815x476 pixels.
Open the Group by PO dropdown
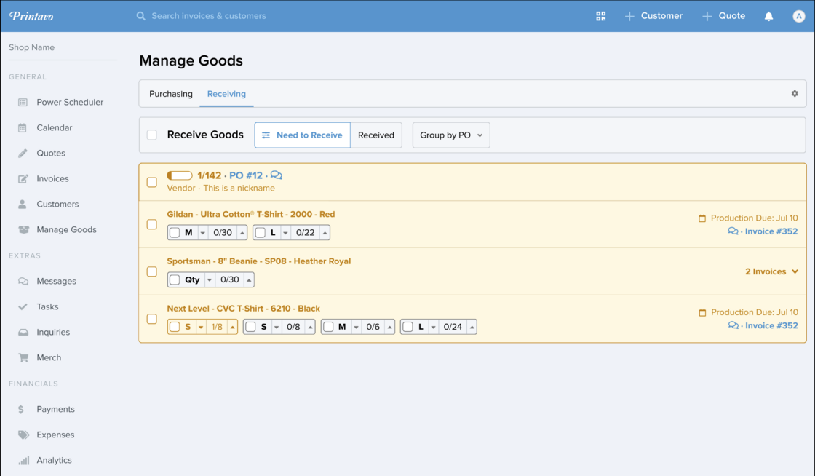pyautogui.click(x=451, y=135)
